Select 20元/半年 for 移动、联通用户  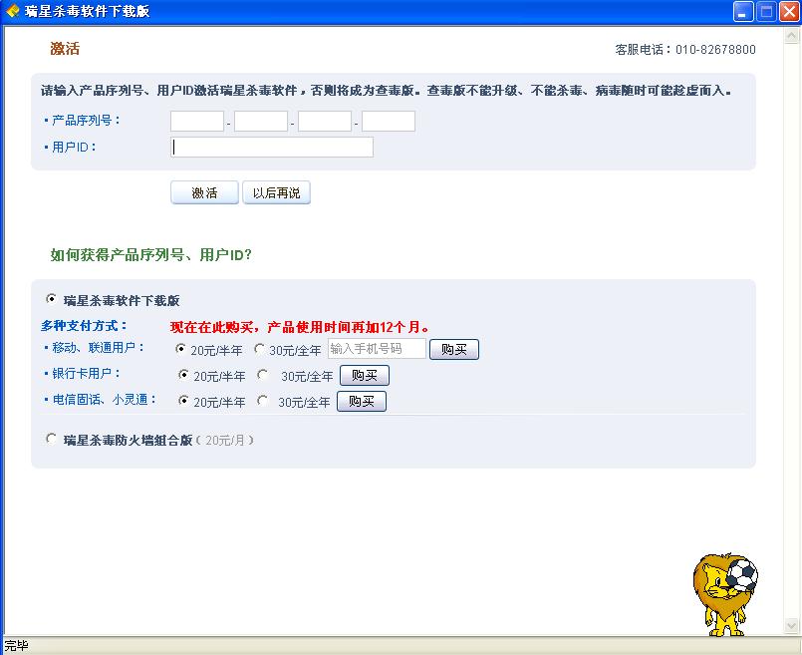pos(180,349)
